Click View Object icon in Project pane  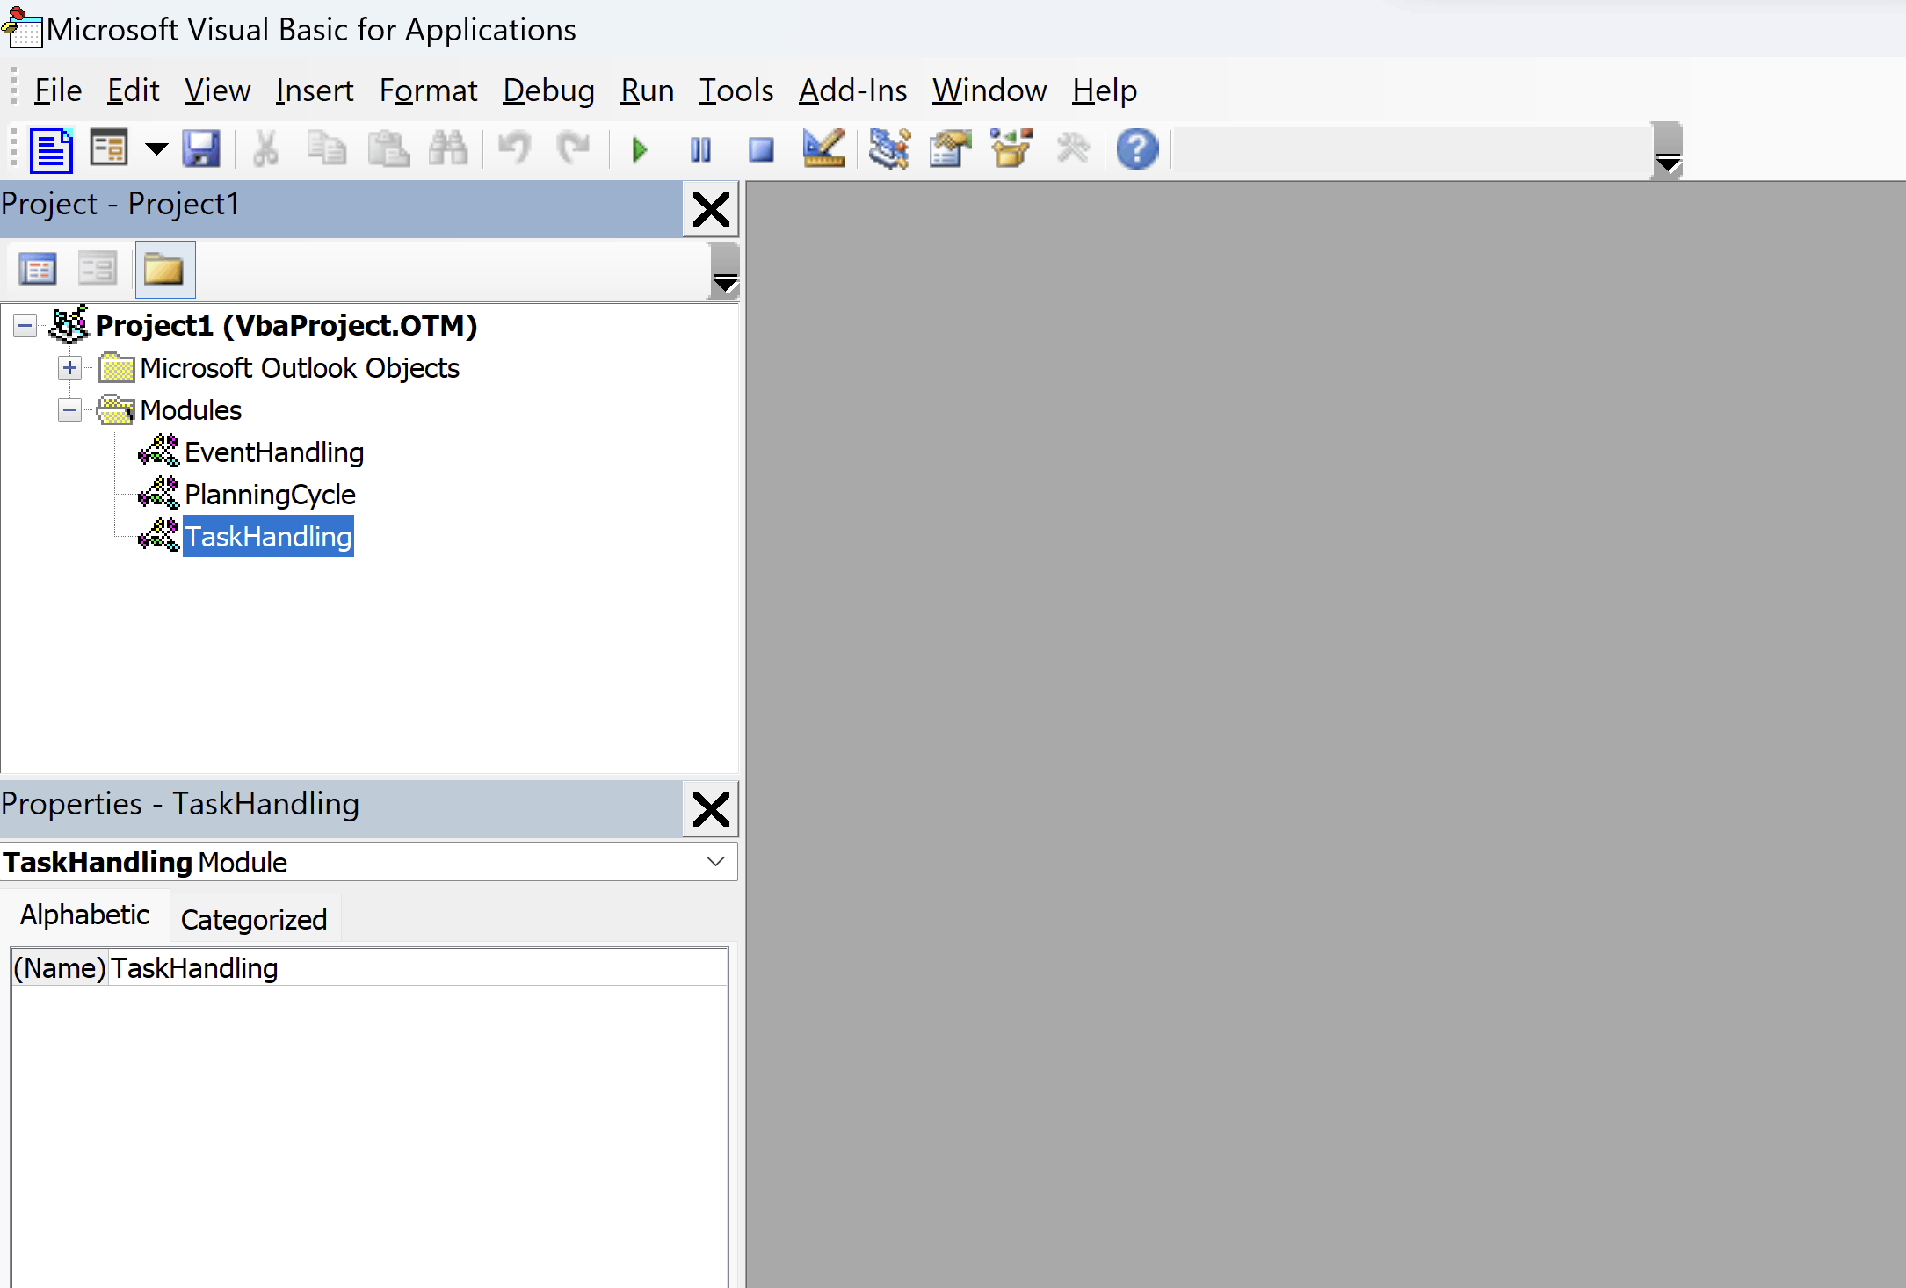pyautogui.click(x=98, y=270)
